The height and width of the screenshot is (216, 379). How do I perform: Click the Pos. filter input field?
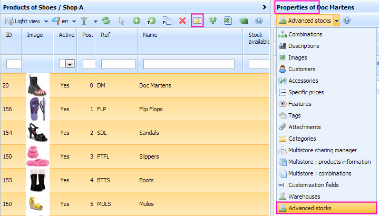point(89,64)
